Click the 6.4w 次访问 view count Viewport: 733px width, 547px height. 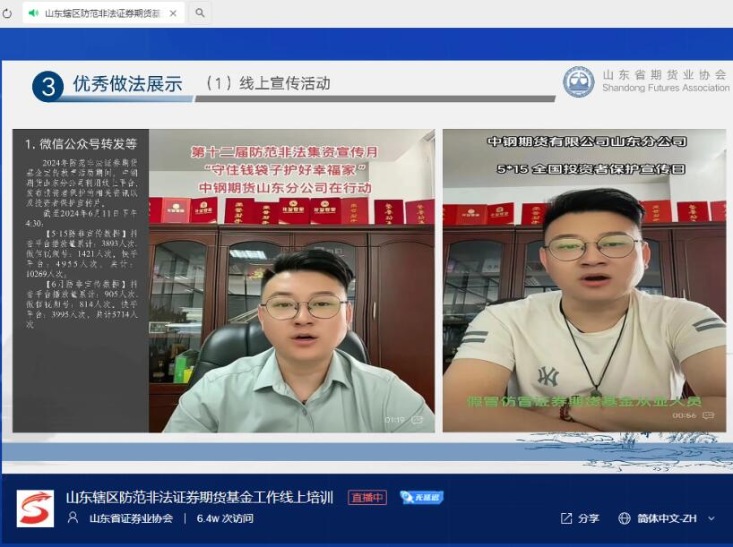click(x=225, y=518)
